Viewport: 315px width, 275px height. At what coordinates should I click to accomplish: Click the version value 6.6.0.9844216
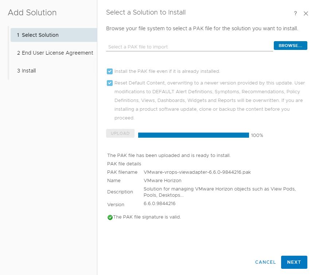tap(160, 204)
